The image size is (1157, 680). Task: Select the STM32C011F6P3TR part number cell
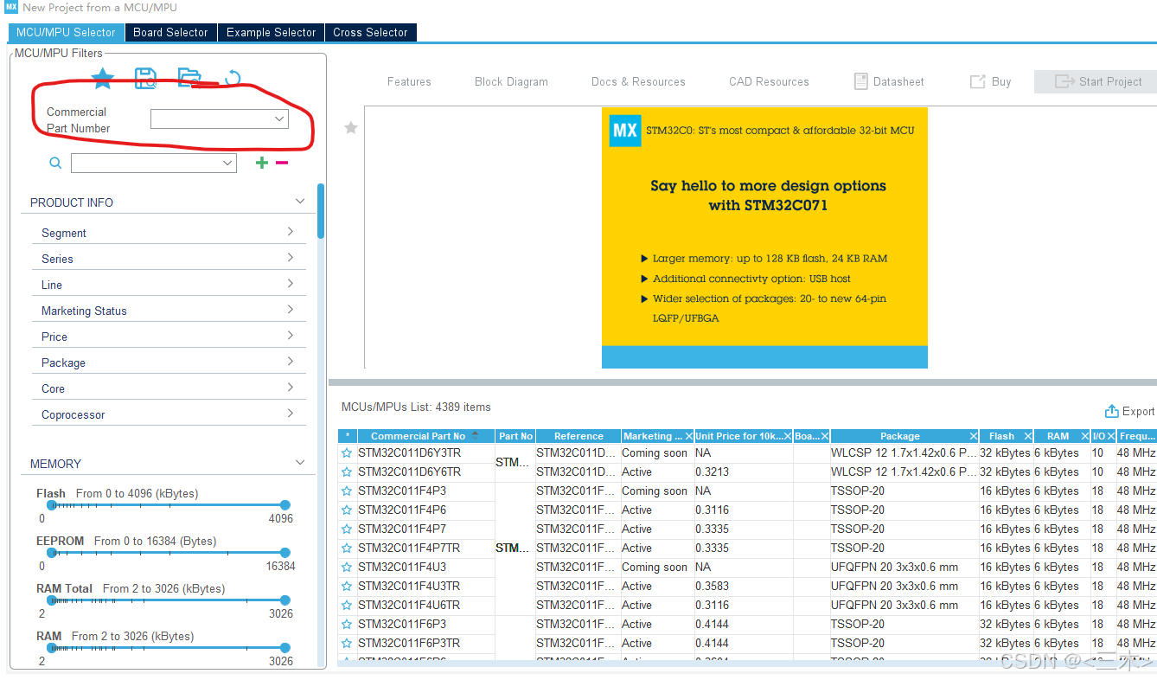tap(409, 643)
